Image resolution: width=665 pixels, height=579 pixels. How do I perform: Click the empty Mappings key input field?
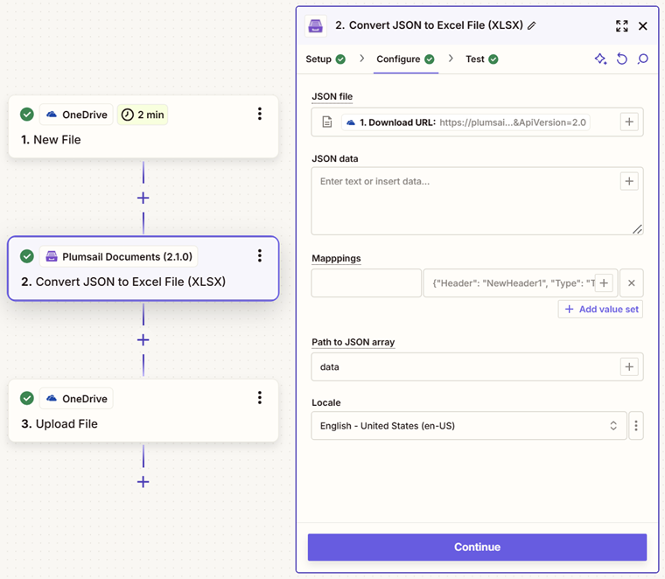pos(367,283)
